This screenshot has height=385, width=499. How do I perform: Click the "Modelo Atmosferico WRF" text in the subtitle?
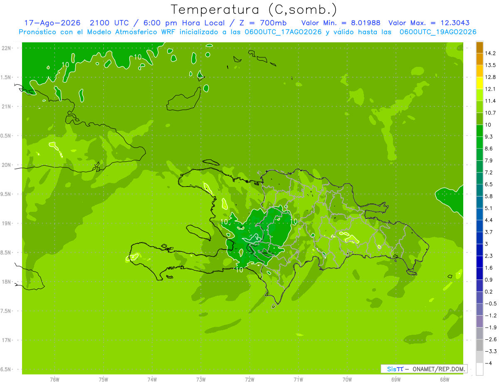coord(135,32)
